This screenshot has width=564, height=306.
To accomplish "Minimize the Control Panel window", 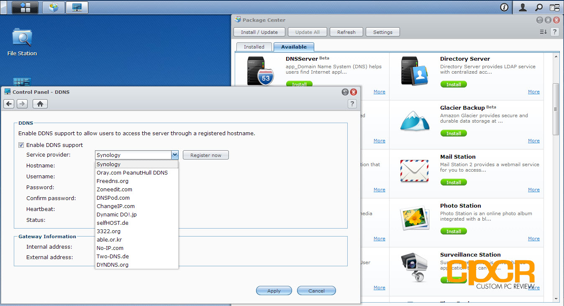I will [x=345, y=92].
